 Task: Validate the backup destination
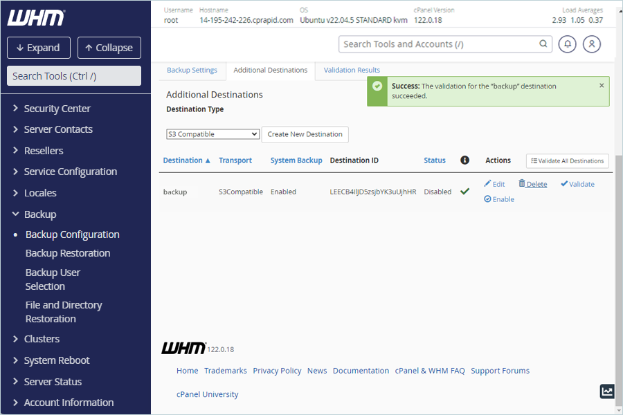pos(578,184)
